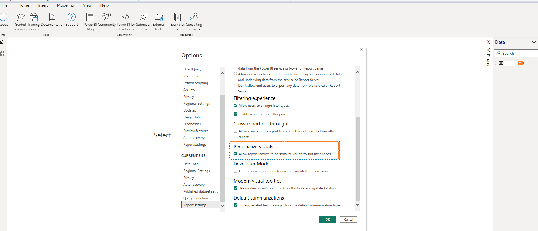Screen dimensions: 538x231
Task: Toggle default summarization type checkbox
Action: pyautogui.click(x=235, y=205)
